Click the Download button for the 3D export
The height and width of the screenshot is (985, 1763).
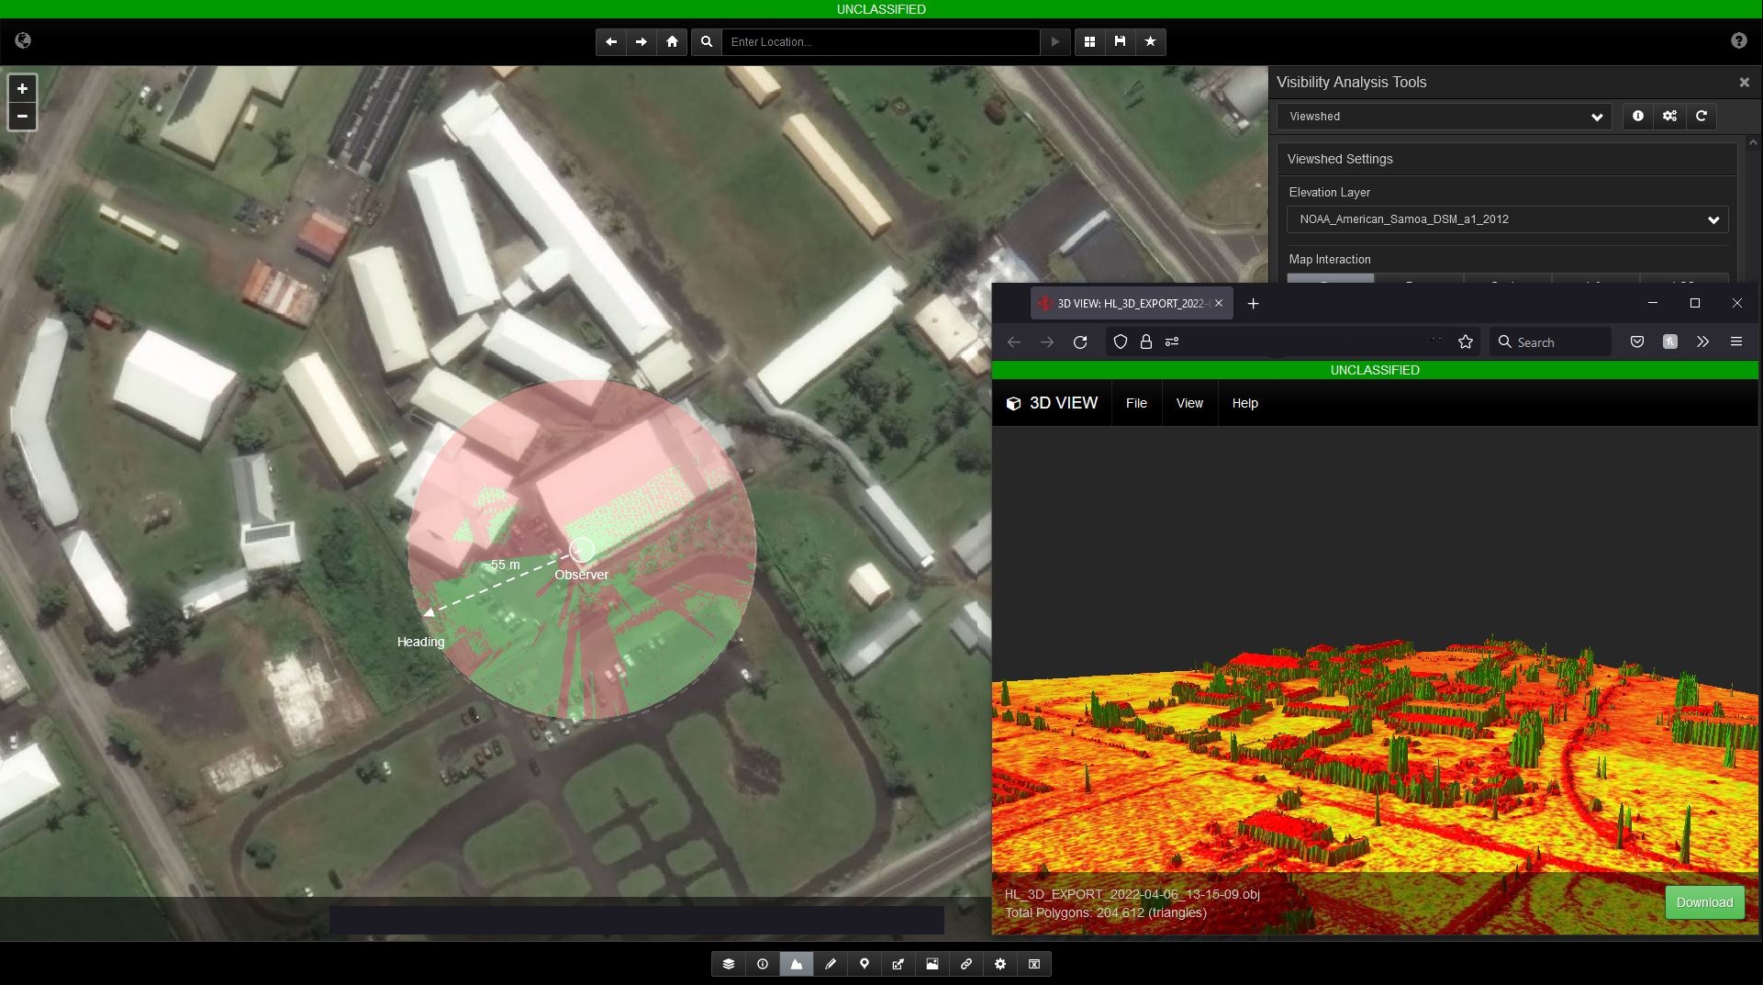1703,902
